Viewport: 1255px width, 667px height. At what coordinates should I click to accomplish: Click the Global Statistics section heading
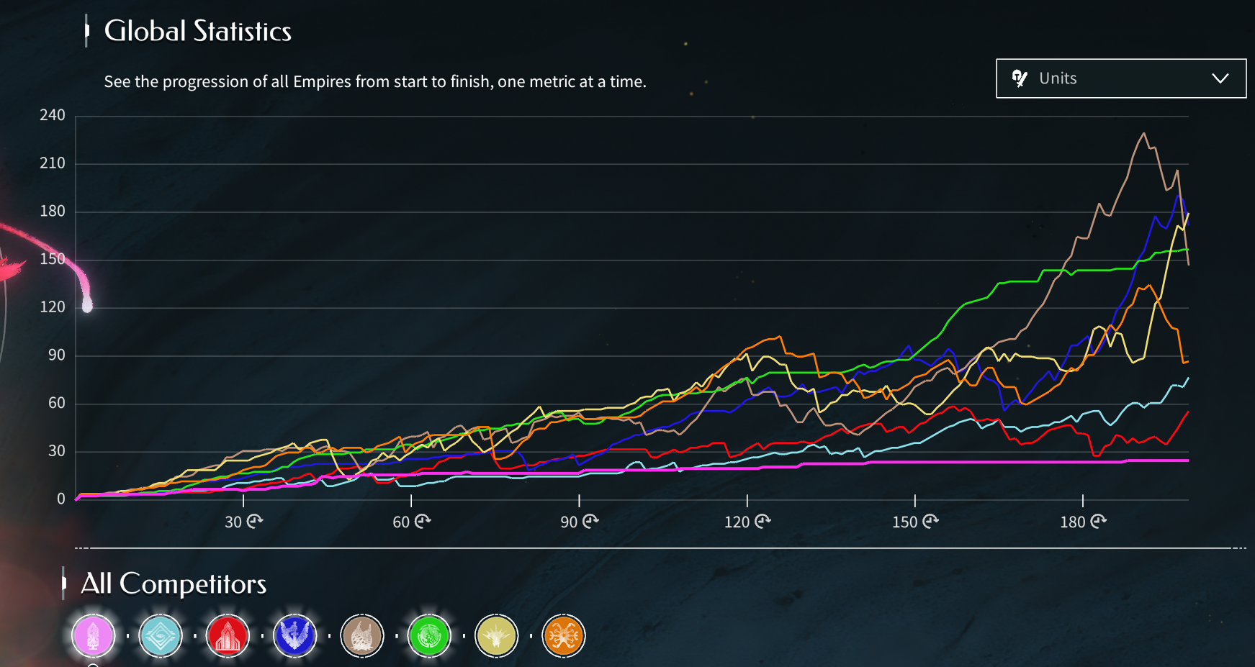197,32
